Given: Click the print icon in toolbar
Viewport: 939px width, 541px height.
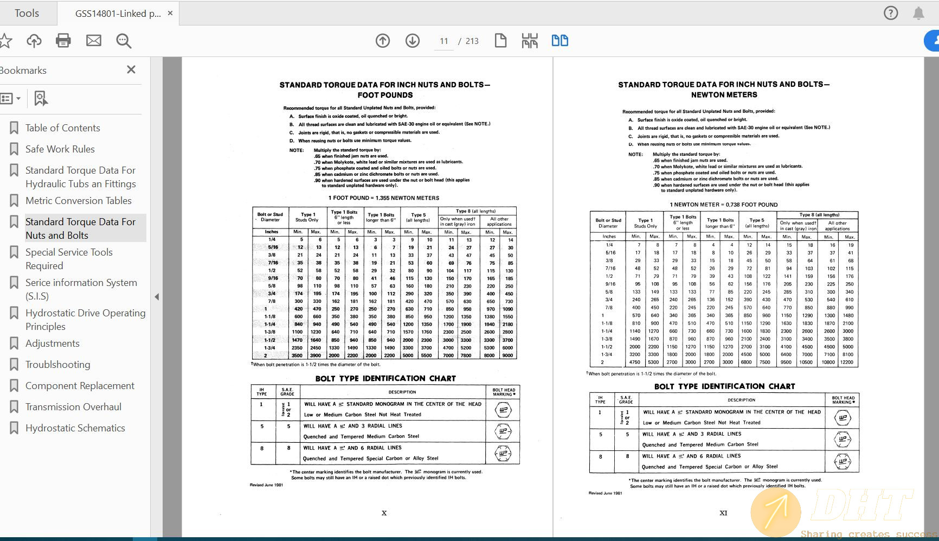Looking at the screenshot, I should tap(63, 41).
